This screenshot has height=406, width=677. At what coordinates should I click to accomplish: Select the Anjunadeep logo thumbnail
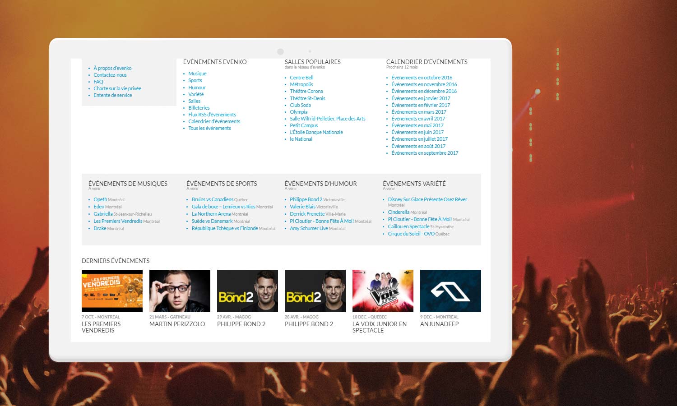click(450, 291)
